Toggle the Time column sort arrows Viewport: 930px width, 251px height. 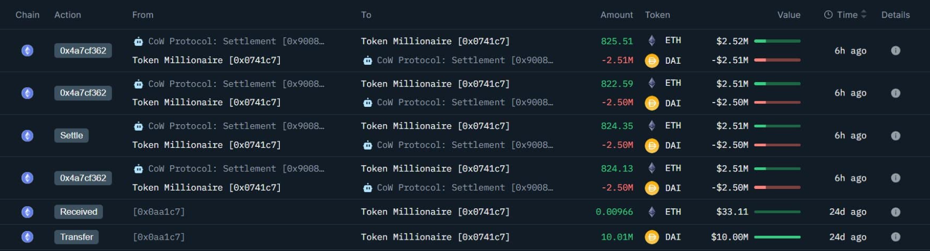[x=863, y=15]
